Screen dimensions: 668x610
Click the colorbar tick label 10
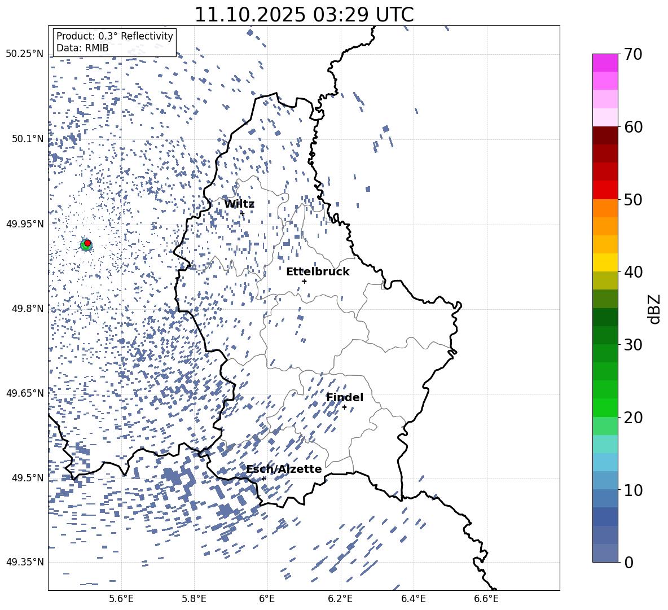633,490
